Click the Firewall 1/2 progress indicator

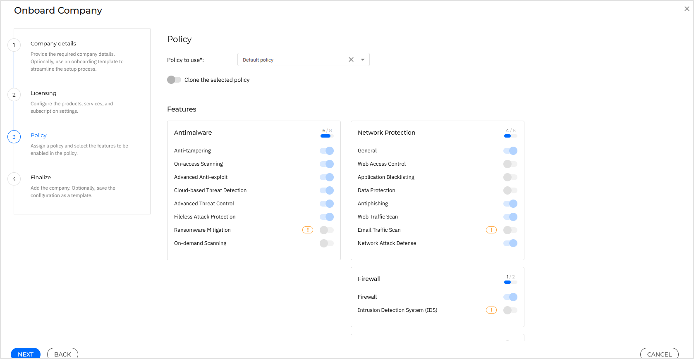pyautogui.click(x=510, y=279)
